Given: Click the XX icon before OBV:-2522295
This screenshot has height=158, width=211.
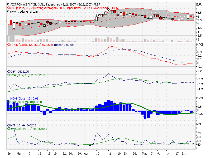Looking at the screenshot, I should click(8, 71).
